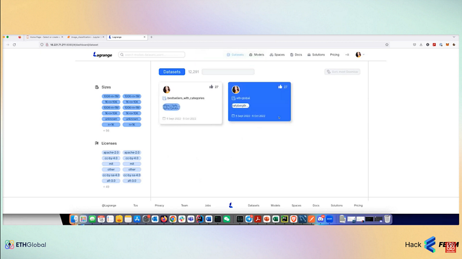
Task: Click the Pocket icon in the browser toolbar
Action: (414, 45)
